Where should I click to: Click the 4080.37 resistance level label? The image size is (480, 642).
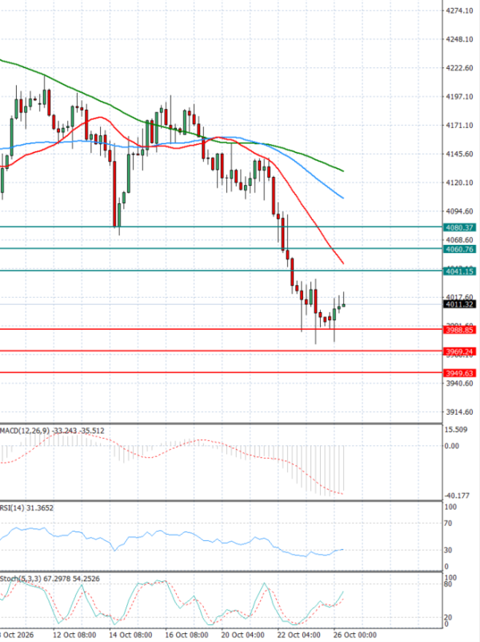point(459,227)
